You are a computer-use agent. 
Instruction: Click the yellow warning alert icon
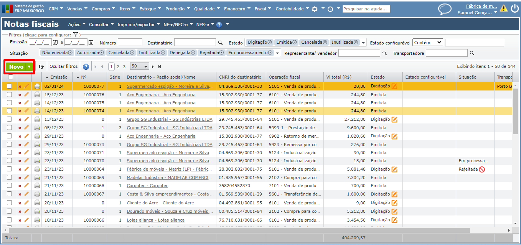click(x=503, y=8)
